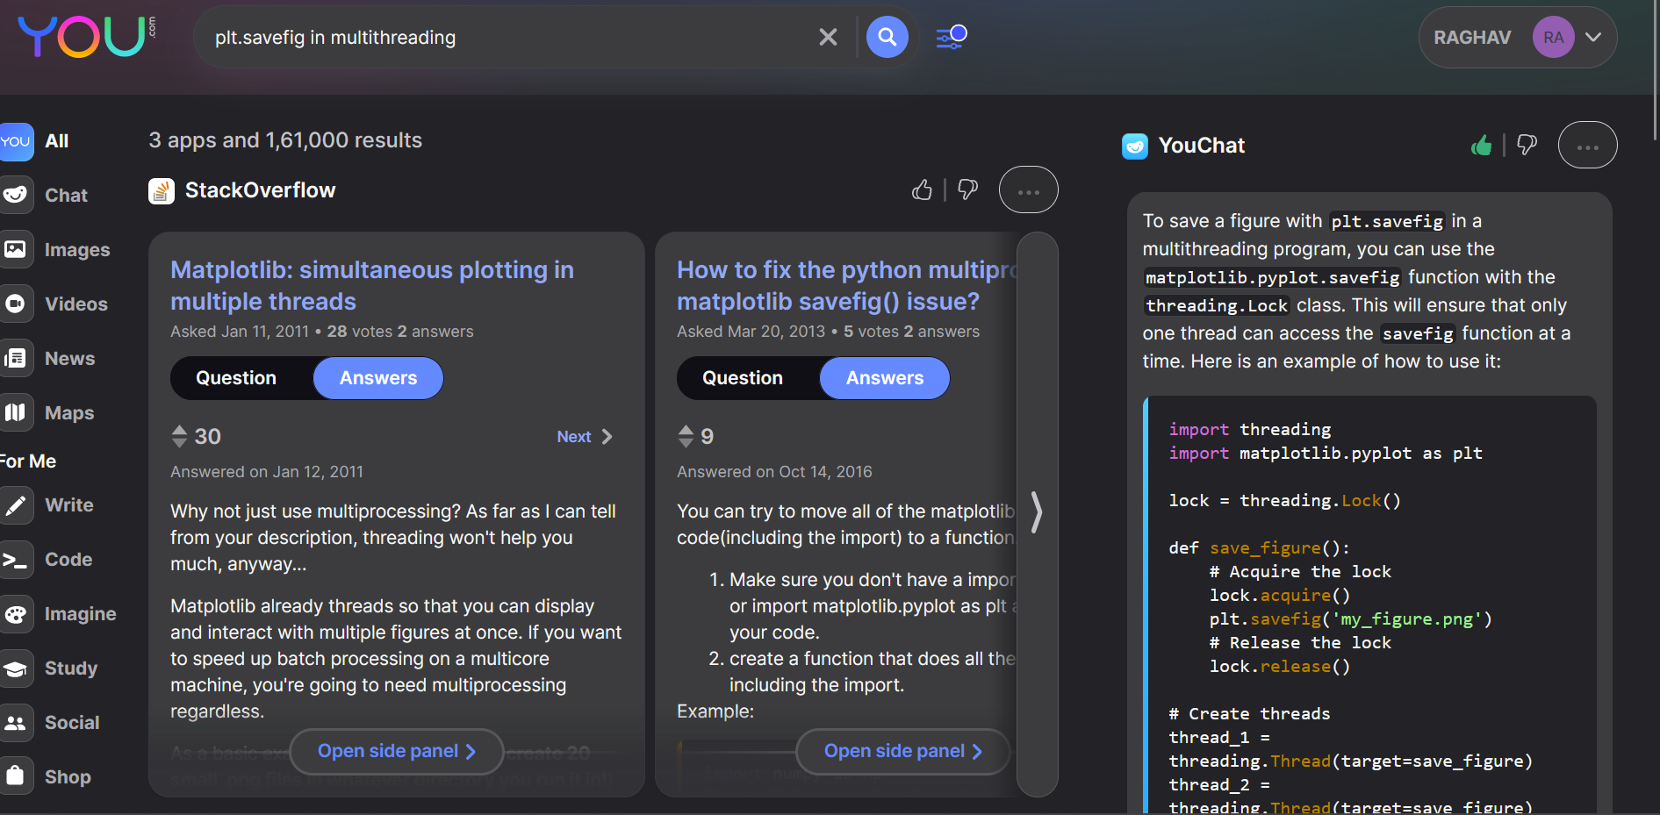Image resolution: width=1660 pixels, height=815 pixels.
Task: Thumbs up the YouChat response
Action: pyautogui.click(x=1481, y=146)
